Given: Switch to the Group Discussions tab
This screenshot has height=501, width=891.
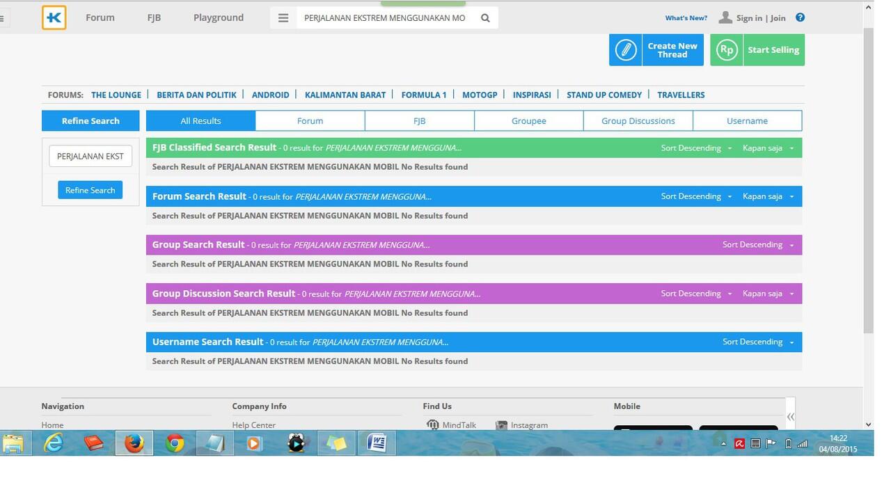Looking at the screenshot, I should pos(638,120).
